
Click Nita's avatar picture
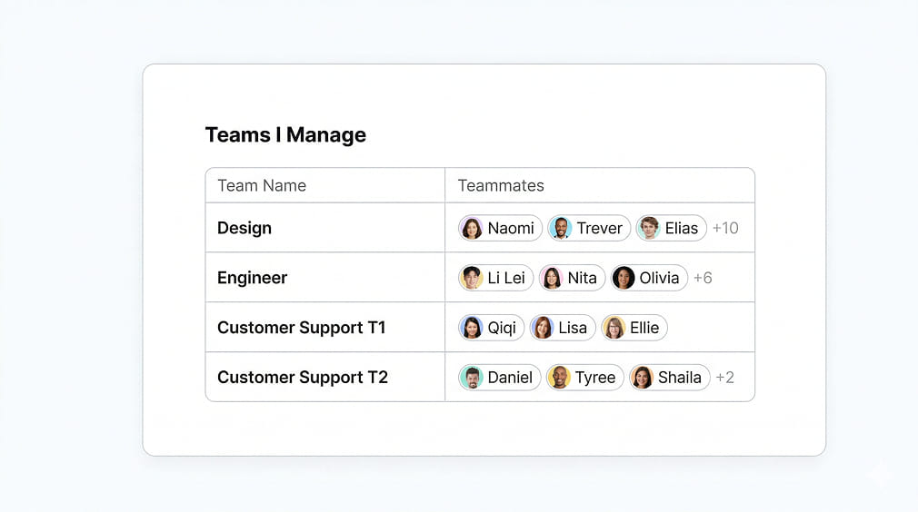click(552, 278)
